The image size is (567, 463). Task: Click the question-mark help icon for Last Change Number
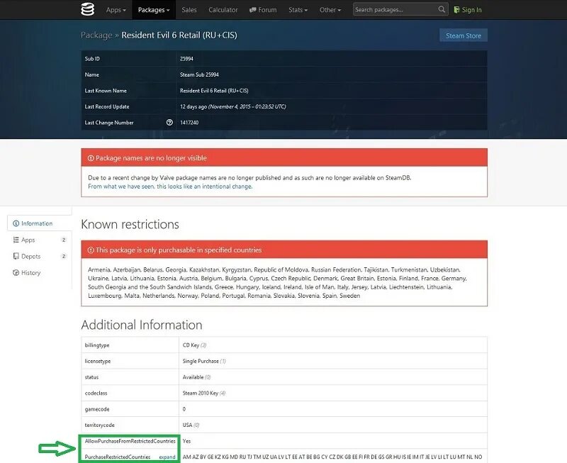pyautogui.click(x=169, y=122)
